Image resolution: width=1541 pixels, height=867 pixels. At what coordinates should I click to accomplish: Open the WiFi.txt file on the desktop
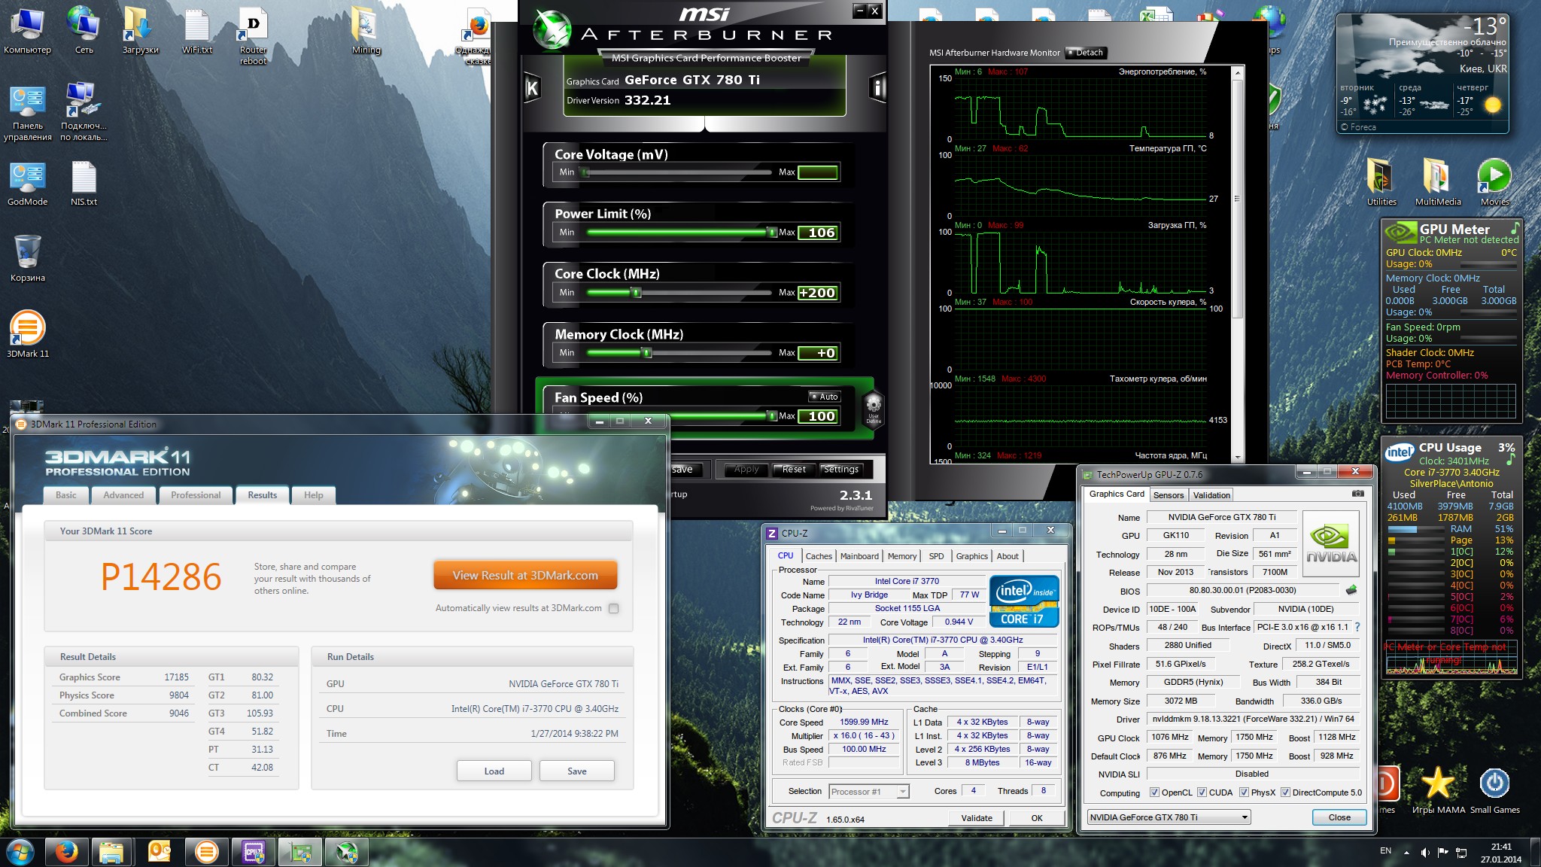click(x=197, y=31)
